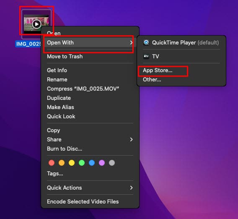Apply the purple tag color
238x219 pixels.
coord(102,163)
